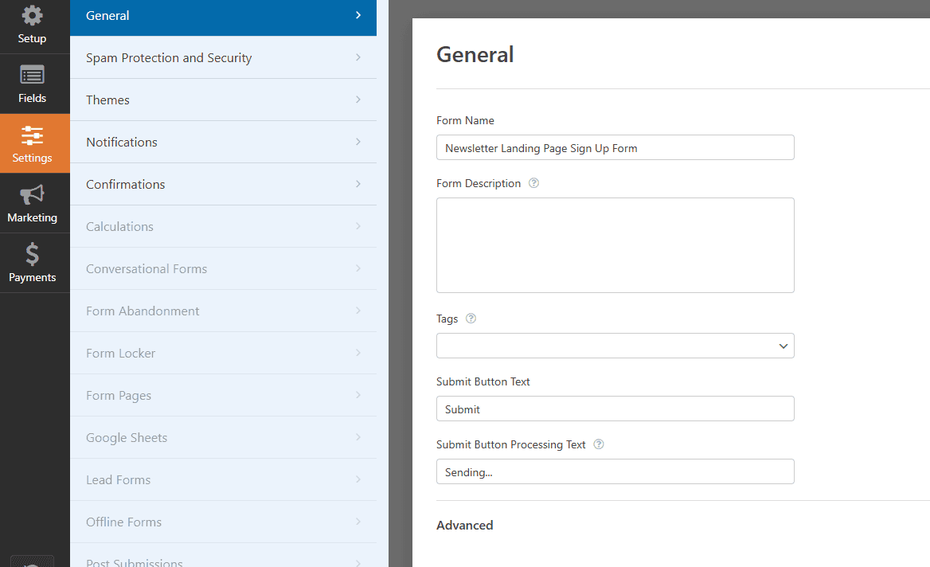This screenshot has height=567, width=930.
Task: Click the Submit Button Text field
Action: 615,409
